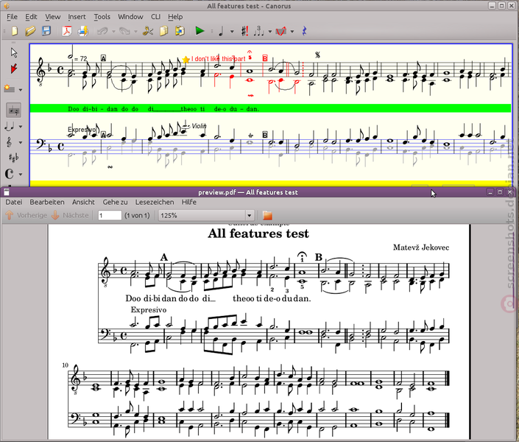Click the Nächste page button
Viewport: 519px width, 442px height.
coord(70,215)
